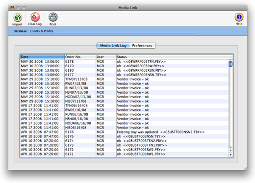The width and height of the screenshot is (255, 183).
Task: Select order NODA06/16/08 row
Action: click(124, 124)
